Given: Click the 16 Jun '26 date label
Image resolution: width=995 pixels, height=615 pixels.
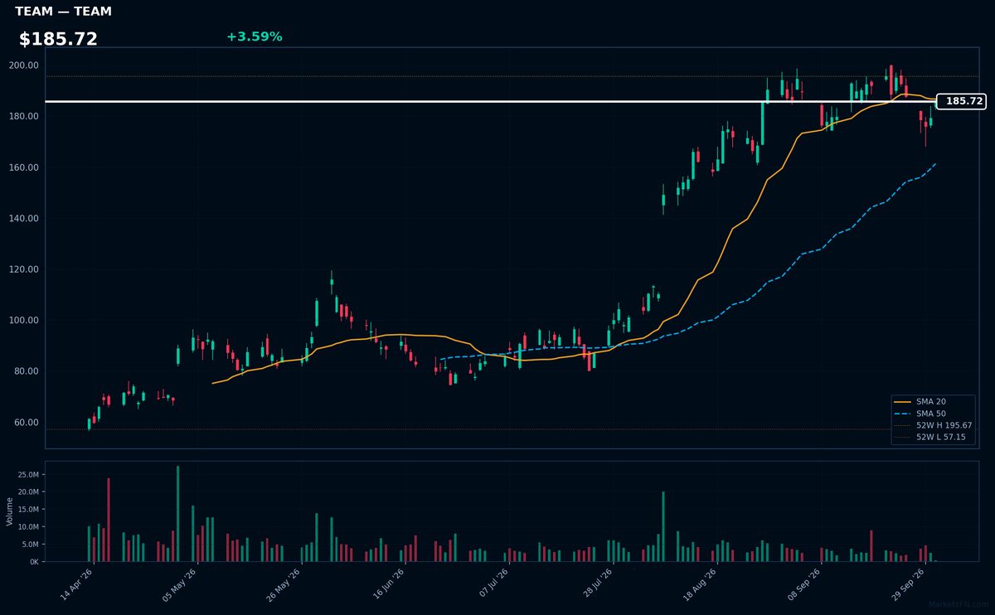Looking at the screenshot, I should click(x=388, y=584).
